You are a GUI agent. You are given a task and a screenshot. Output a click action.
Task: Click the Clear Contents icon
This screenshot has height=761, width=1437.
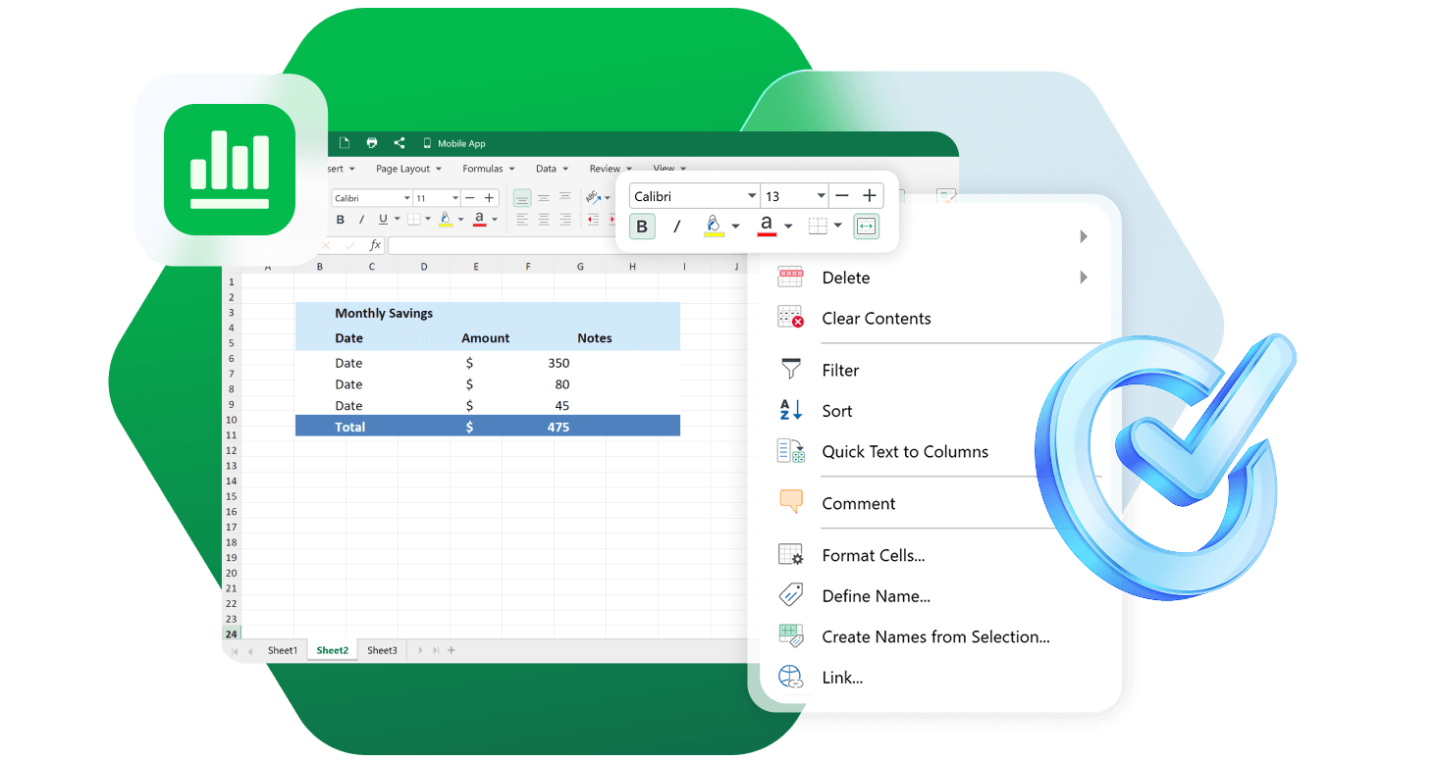click(x=790, y=318)
